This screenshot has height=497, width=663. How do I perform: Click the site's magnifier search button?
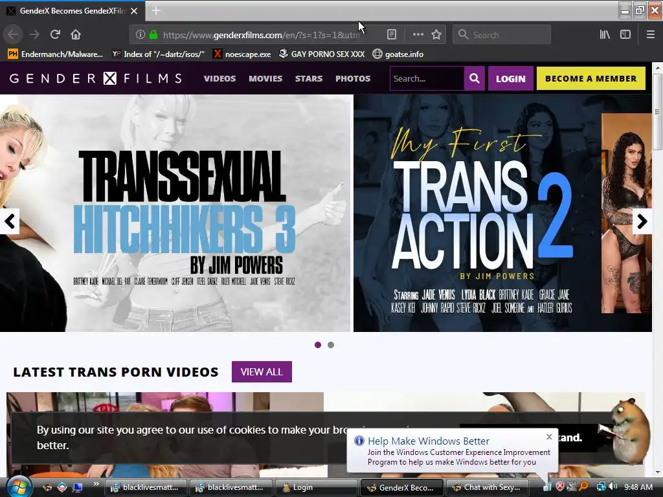(475, 78)
